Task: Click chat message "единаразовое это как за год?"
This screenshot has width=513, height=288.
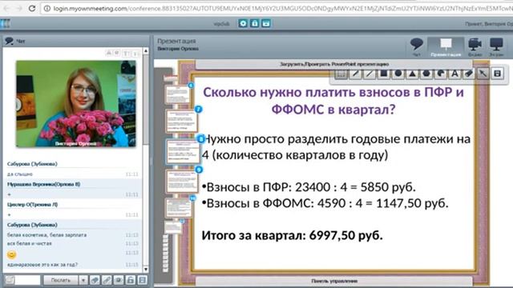Action: point(42,265)
